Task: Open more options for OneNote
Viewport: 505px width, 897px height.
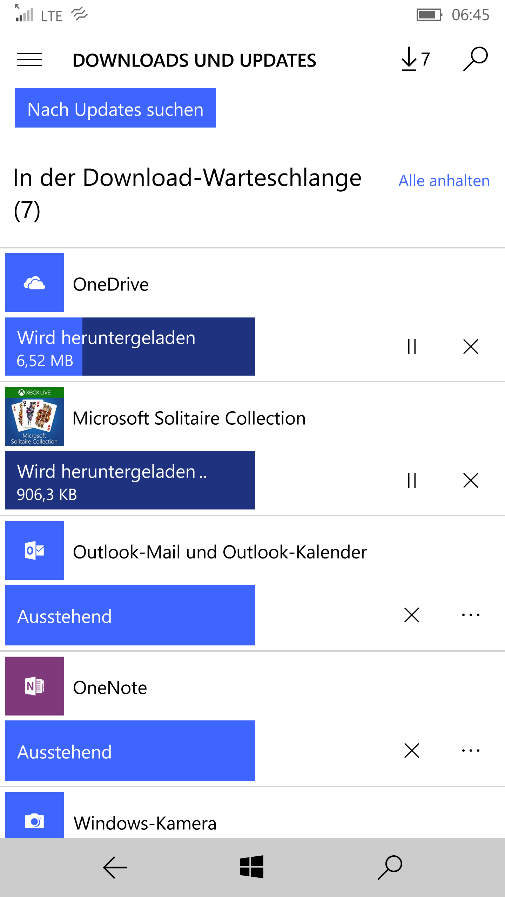Action: (471, 751)
